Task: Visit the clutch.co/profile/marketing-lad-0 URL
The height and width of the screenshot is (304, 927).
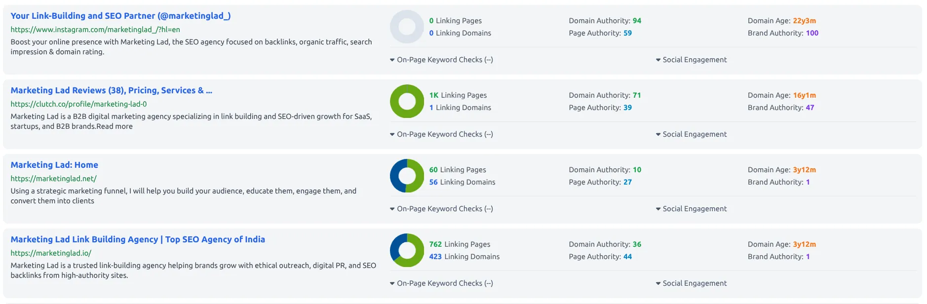Action: (78, 104)
